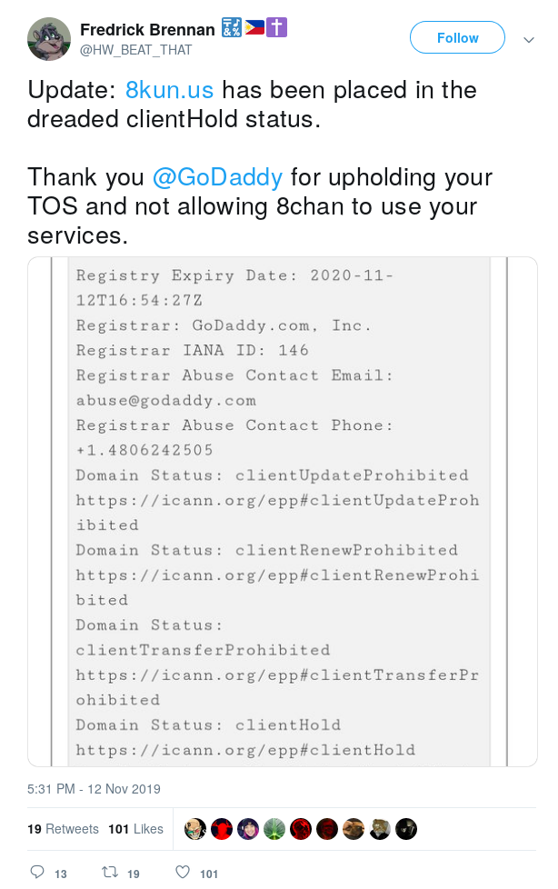558x889 pixels.
Task: Like the tweet with heart icon
Action: (x=182, y=872)
